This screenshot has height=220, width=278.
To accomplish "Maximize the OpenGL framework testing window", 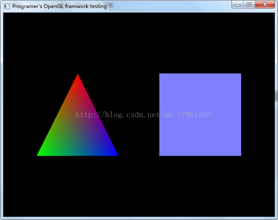I will coord(249,4).
